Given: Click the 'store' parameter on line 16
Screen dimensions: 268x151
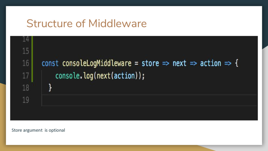Looking at the screenshot, I should pyautogui.click(x=150, y=63).
